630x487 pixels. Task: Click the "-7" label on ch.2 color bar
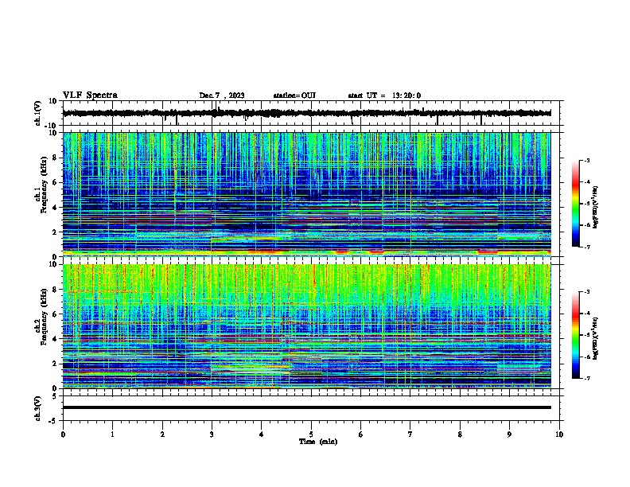click(587, 378)
